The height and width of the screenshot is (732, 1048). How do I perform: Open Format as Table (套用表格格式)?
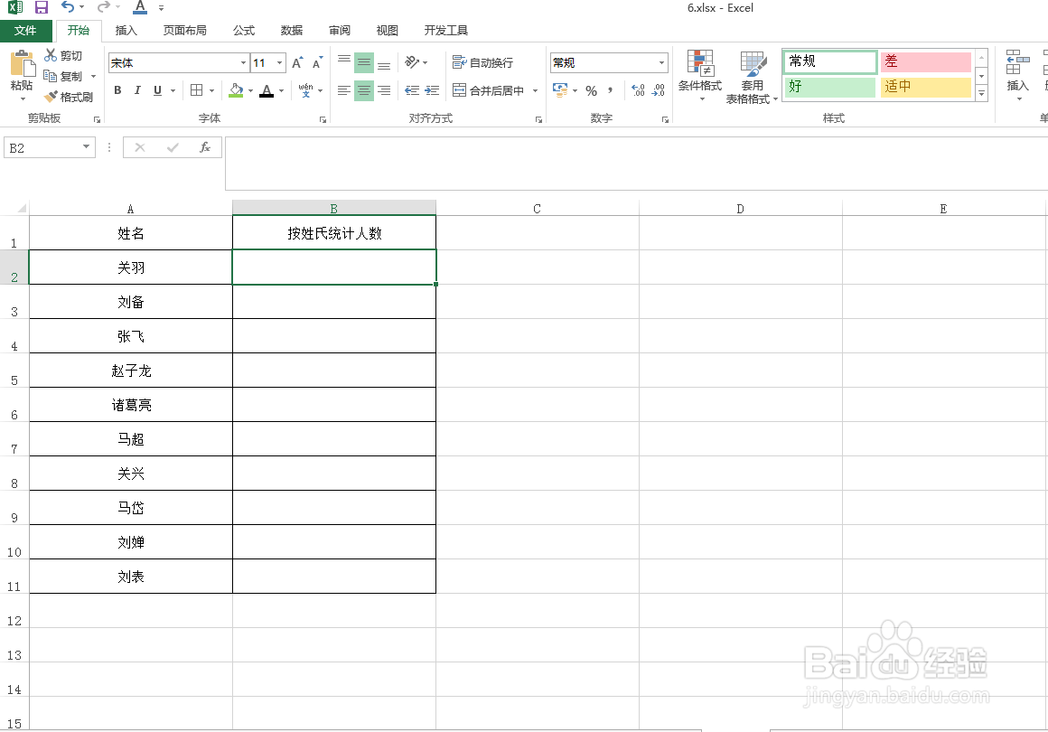(x=752, y=78)
